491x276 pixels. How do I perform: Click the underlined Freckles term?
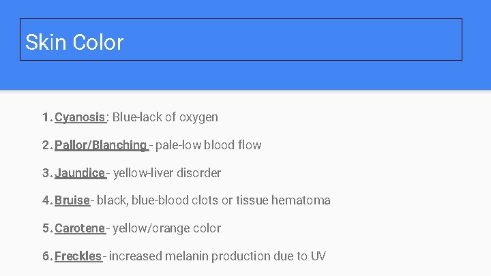point(78,256)
